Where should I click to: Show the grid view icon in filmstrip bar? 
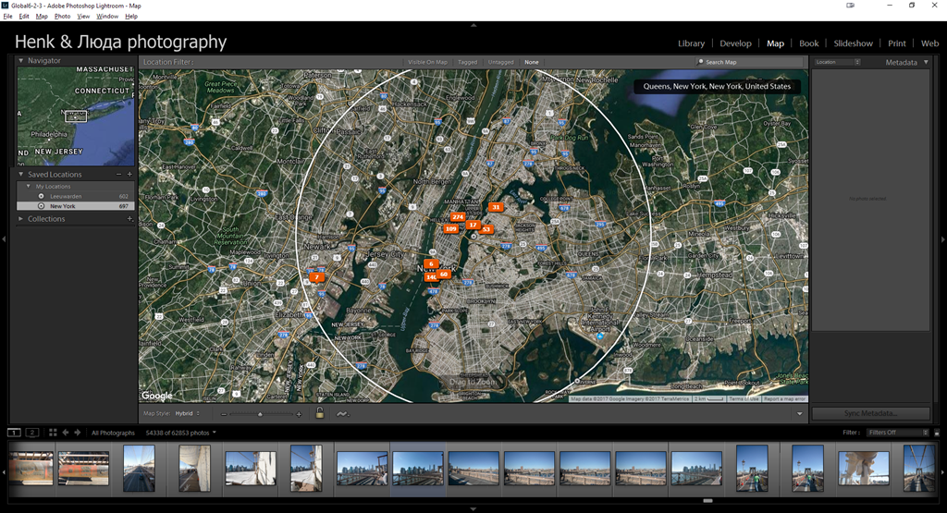click(x=53, y=433)
